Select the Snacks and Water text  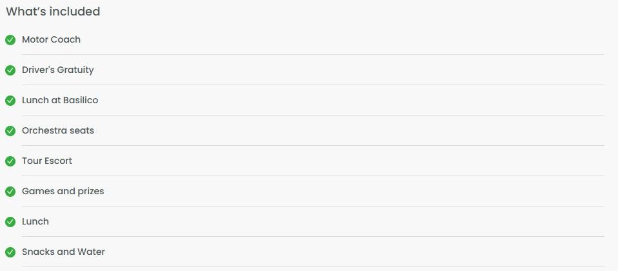pyautogui.click(x=63, y=252)
